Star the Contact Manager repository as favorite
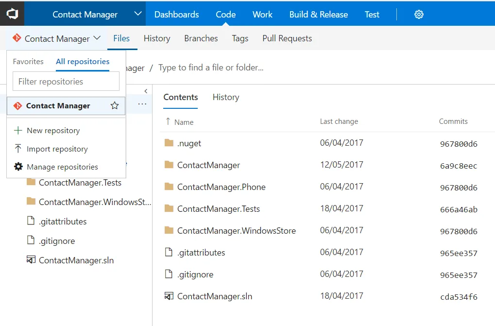The width and height of the screenshot is (495, 326). [x=114, y=105]
